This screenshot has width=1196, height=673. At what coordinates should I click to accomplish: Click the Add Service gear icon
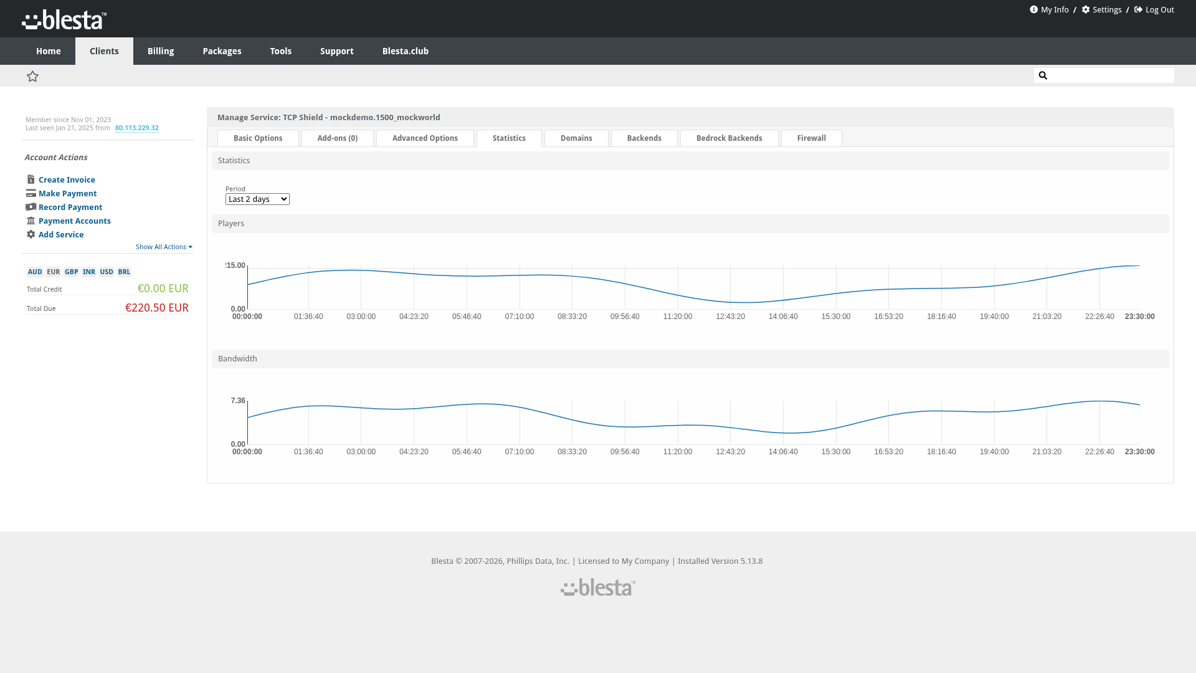pyautogui.click(x=31, y=234)
